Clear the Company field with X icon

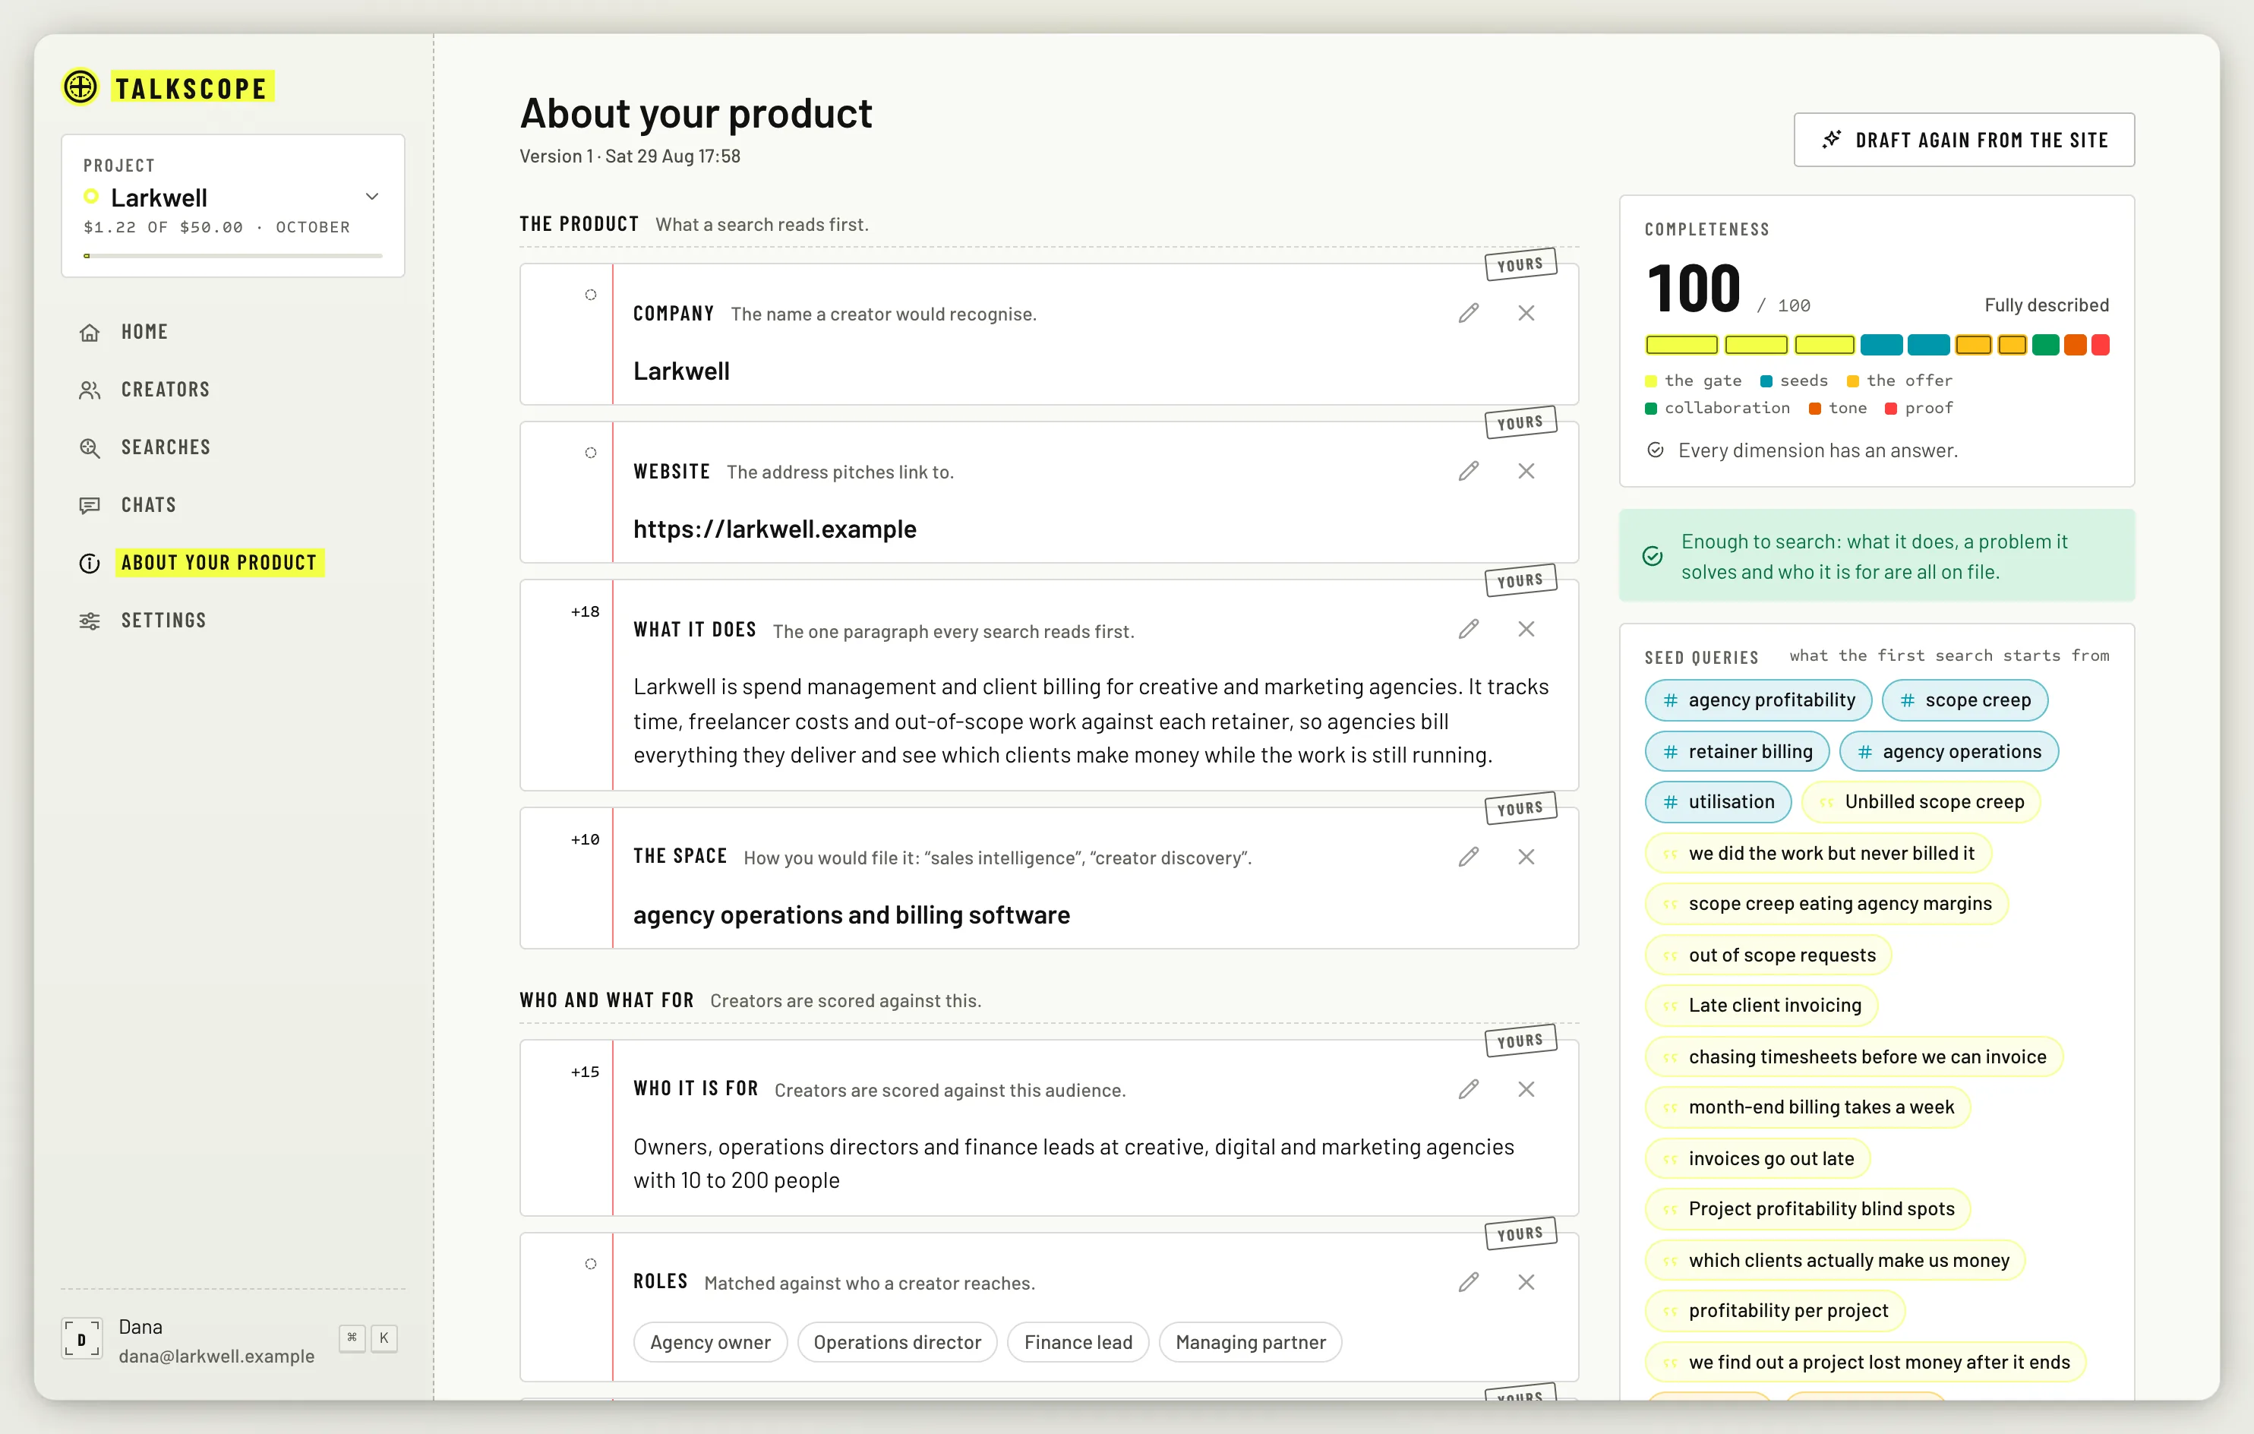click(1526, 314)
